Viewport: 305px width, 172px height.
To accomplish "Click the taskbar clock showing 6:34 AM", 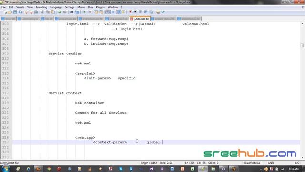I will 294,169.
